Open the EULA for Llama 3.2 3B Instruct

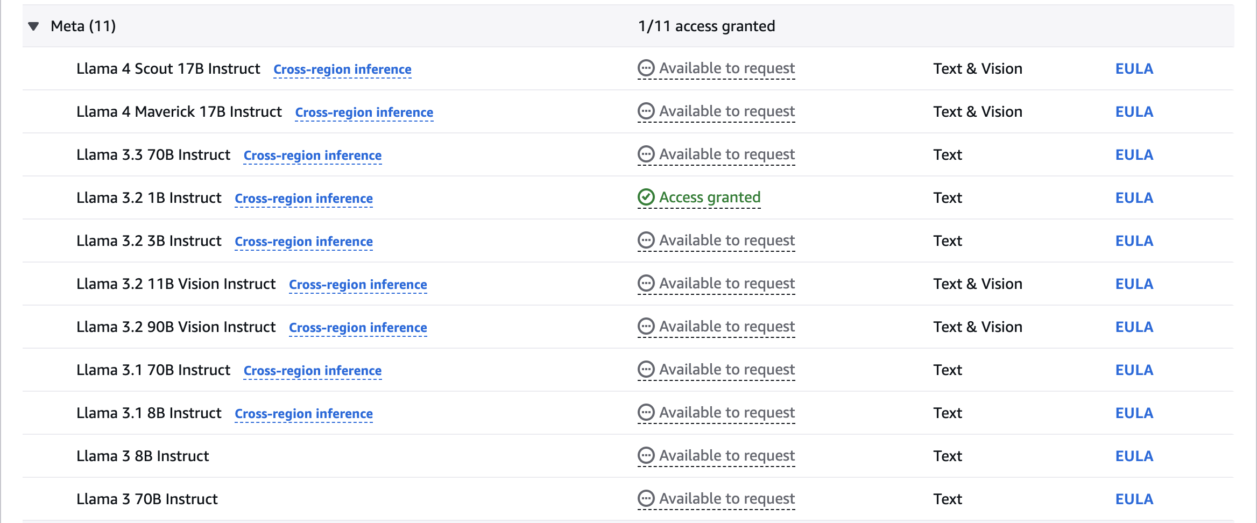1134,241
